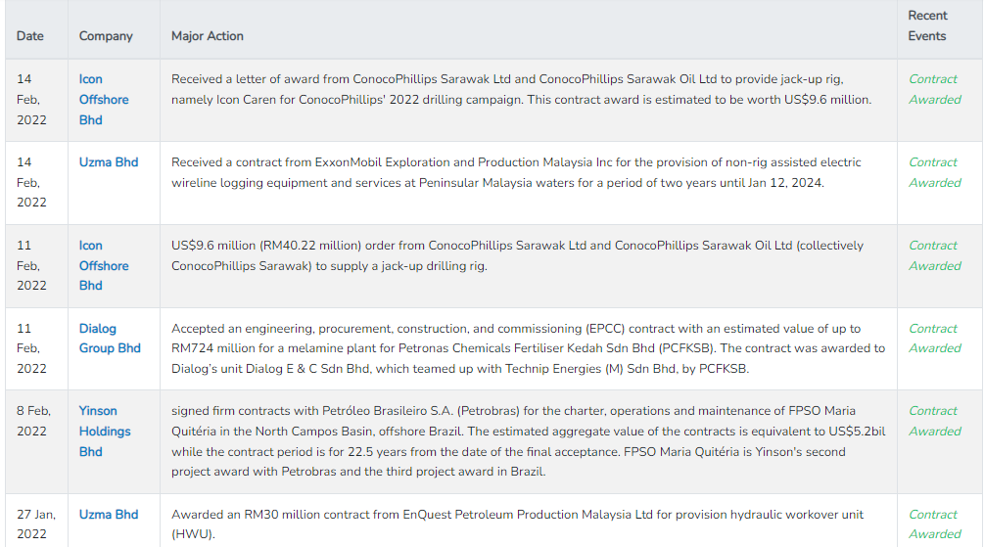Click Contract Awarded in the 27 Jan row
This screenshot has height=547, width=984.
(935, 524)
